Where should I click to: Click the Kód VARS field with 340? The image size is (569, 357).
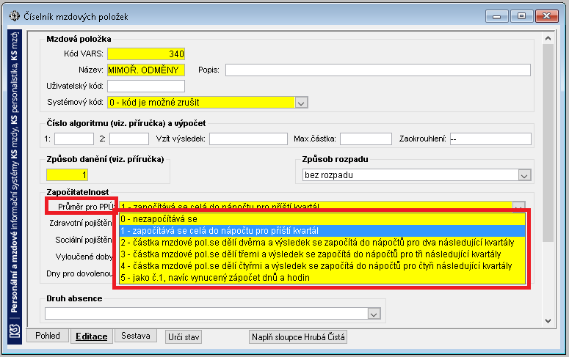[146, 54]
